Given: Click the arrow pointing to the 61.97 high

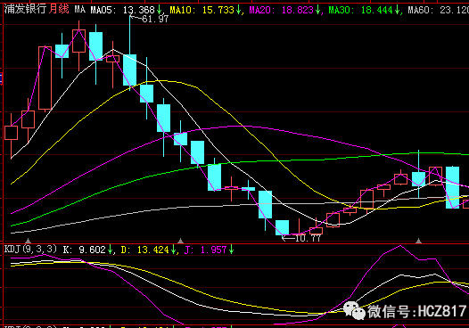Looking at the screenshot, I should coord(136,18).
